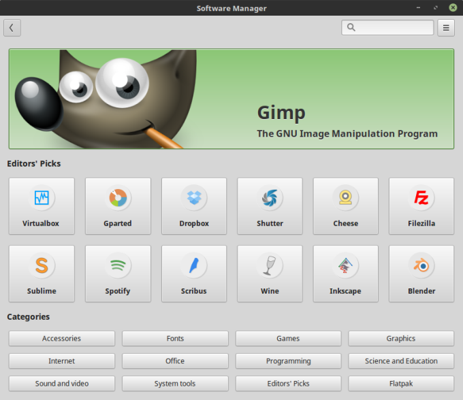Open the Cheese webcam app tile
Image resolution: width=463 pixels, height=400 pixels.
click(346, 206)
